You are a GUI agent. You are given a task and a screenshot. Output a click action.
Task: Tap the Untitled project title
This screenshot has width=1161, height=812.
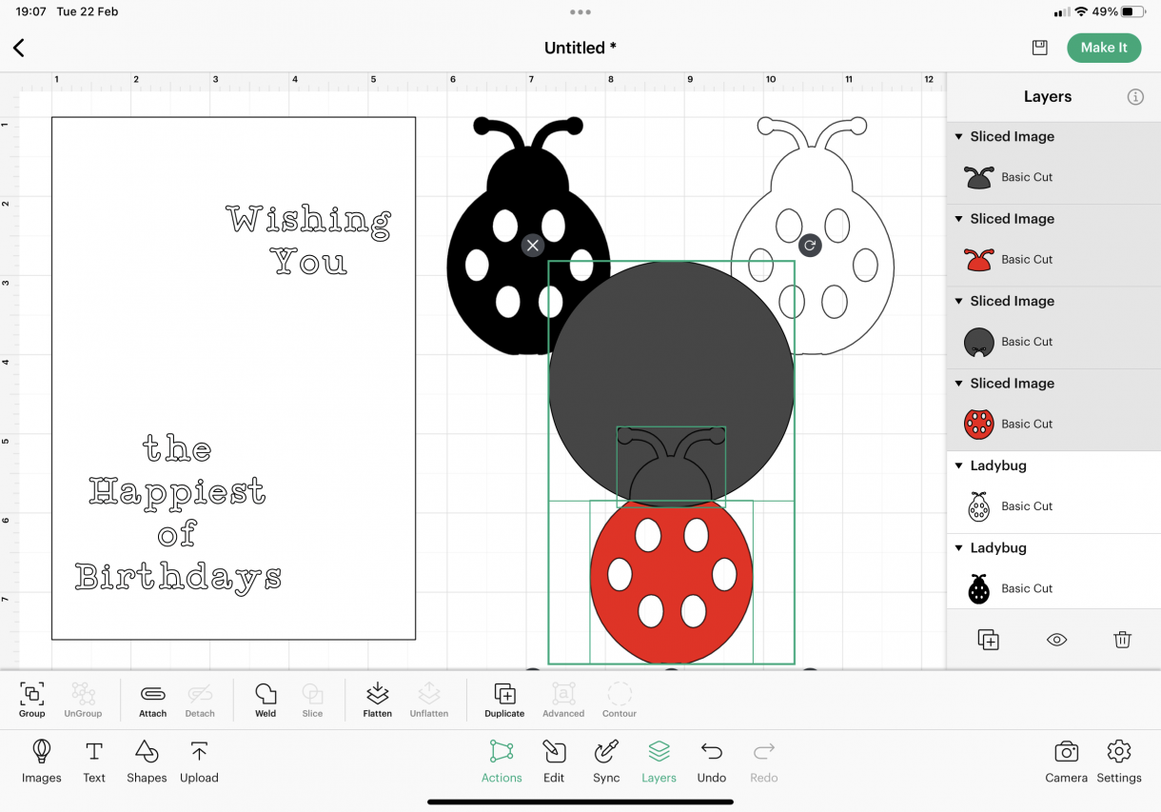tap(580, 48)
